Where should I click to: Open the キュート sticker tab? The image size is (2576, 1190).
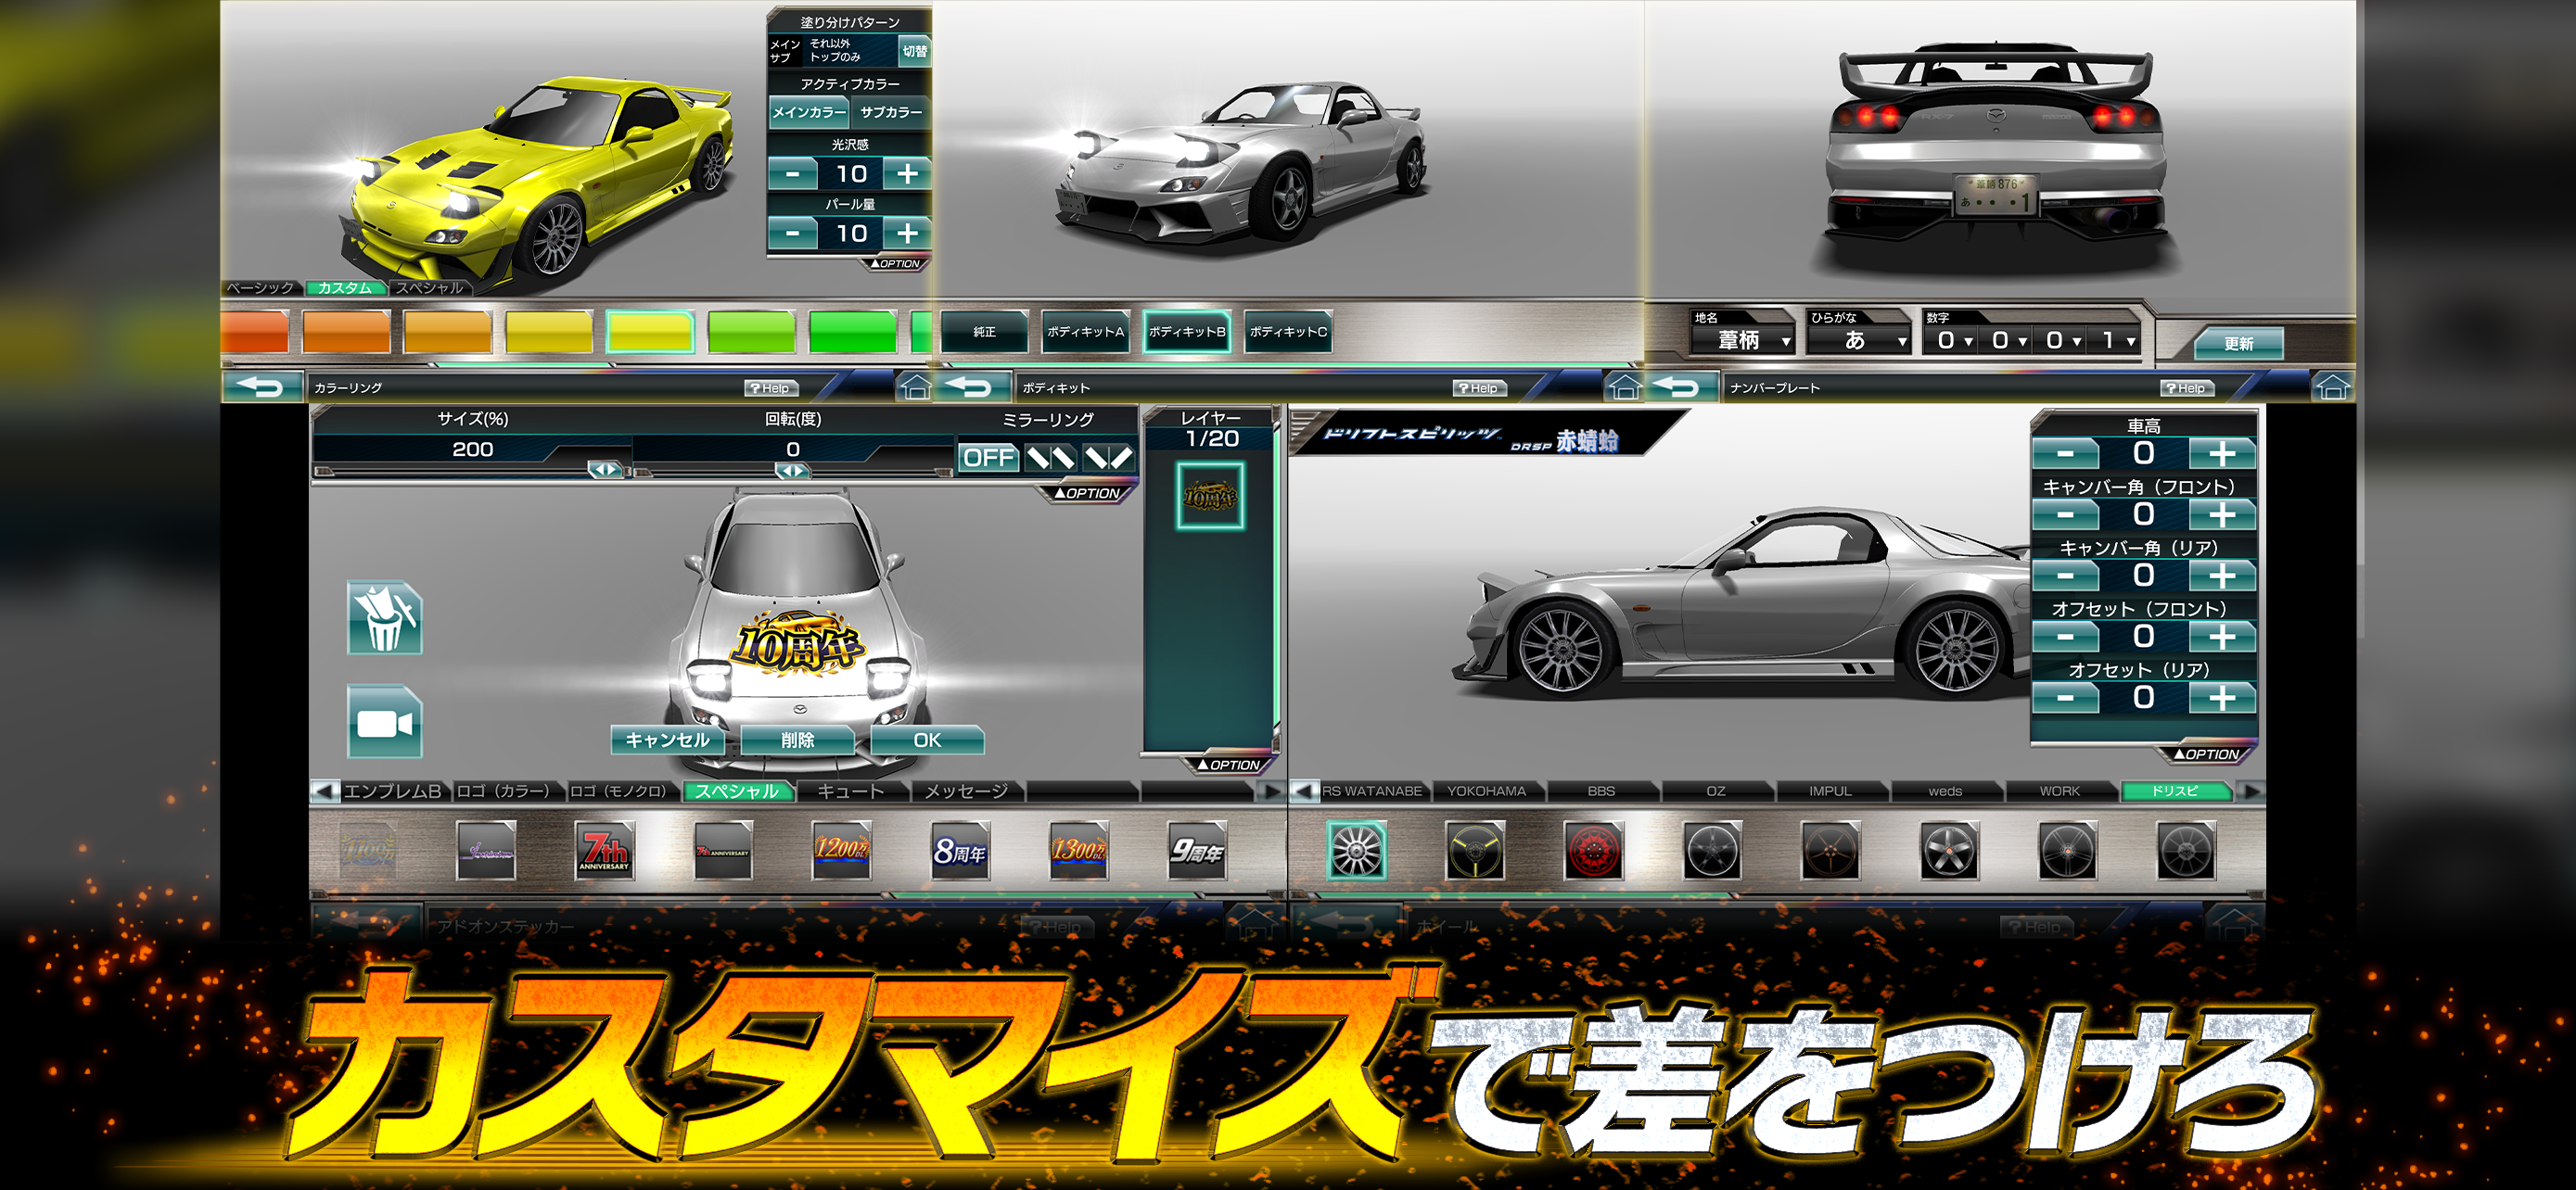point(851,791)
